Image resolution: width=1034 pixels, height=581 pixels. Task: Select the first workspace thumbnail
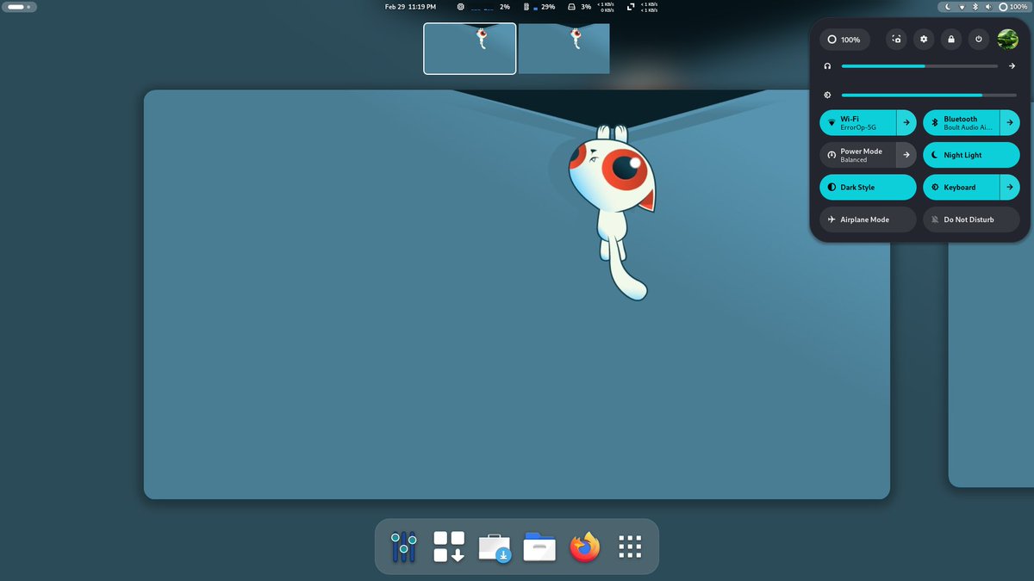(470, 48)
